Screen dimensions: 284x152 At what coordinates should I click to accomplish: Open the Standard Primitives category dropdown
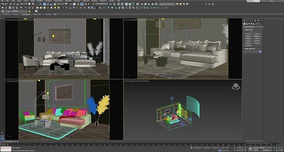point(253,27)
